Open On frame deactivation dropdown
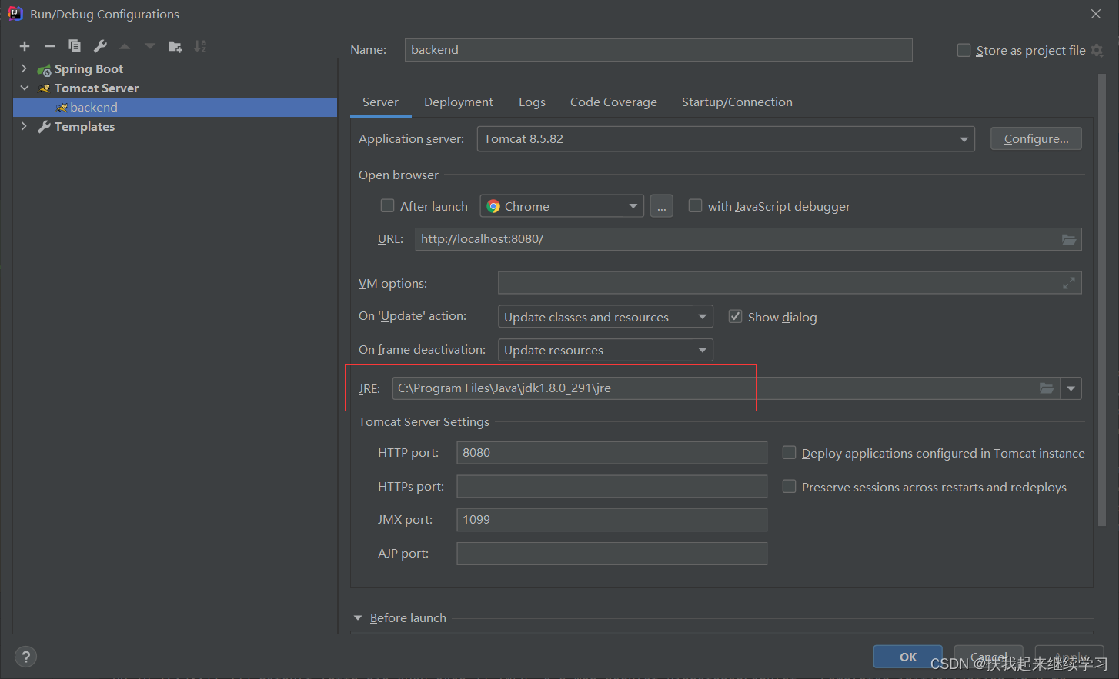 (x=606, y=350)
